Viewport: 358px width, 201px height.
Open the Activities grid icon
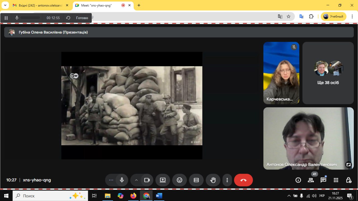[336, 180]
